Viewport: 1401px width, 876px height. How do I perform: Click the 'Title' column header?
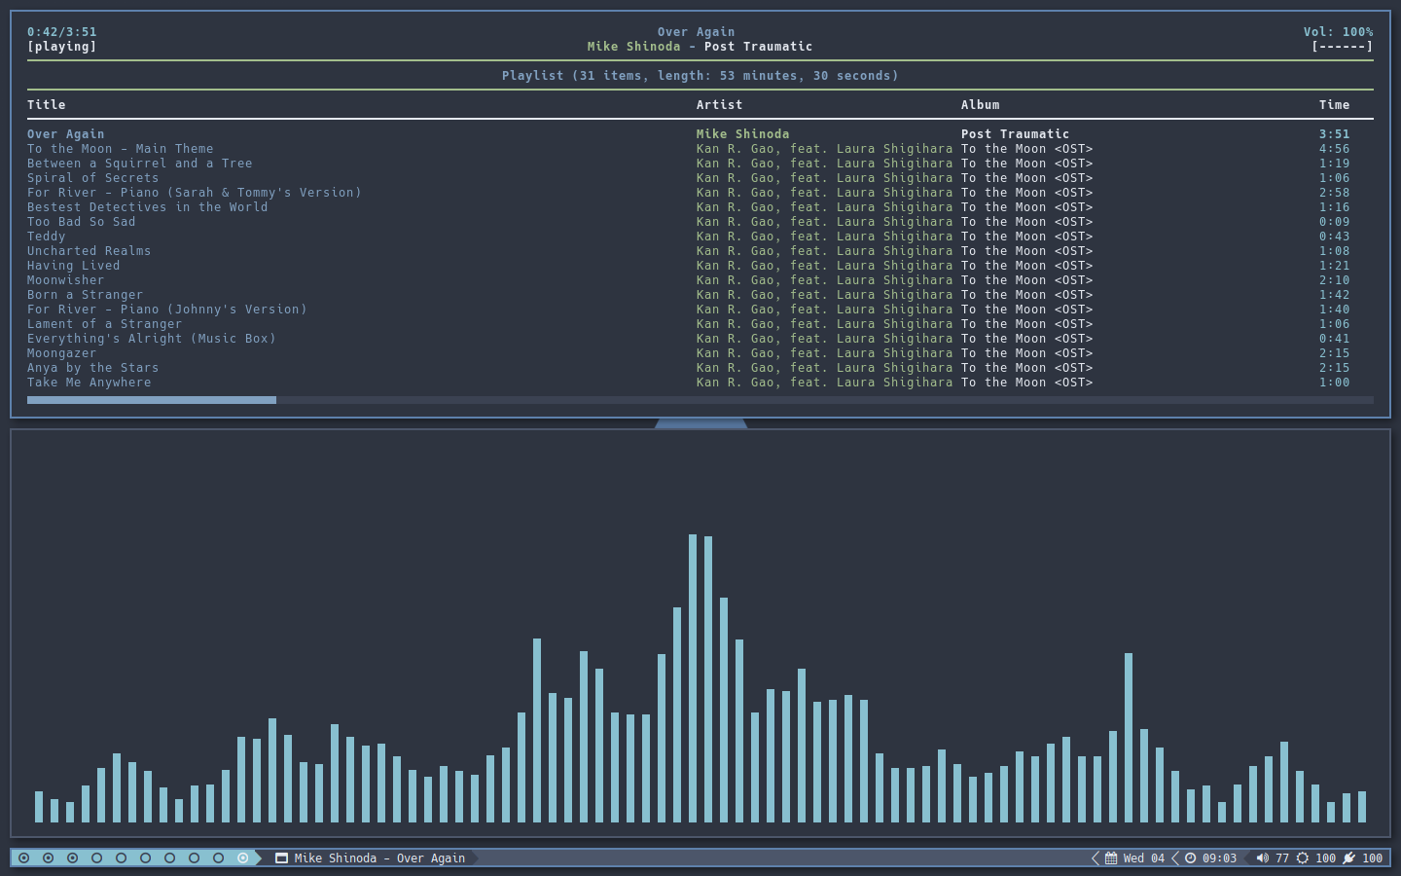coord(47,105)
